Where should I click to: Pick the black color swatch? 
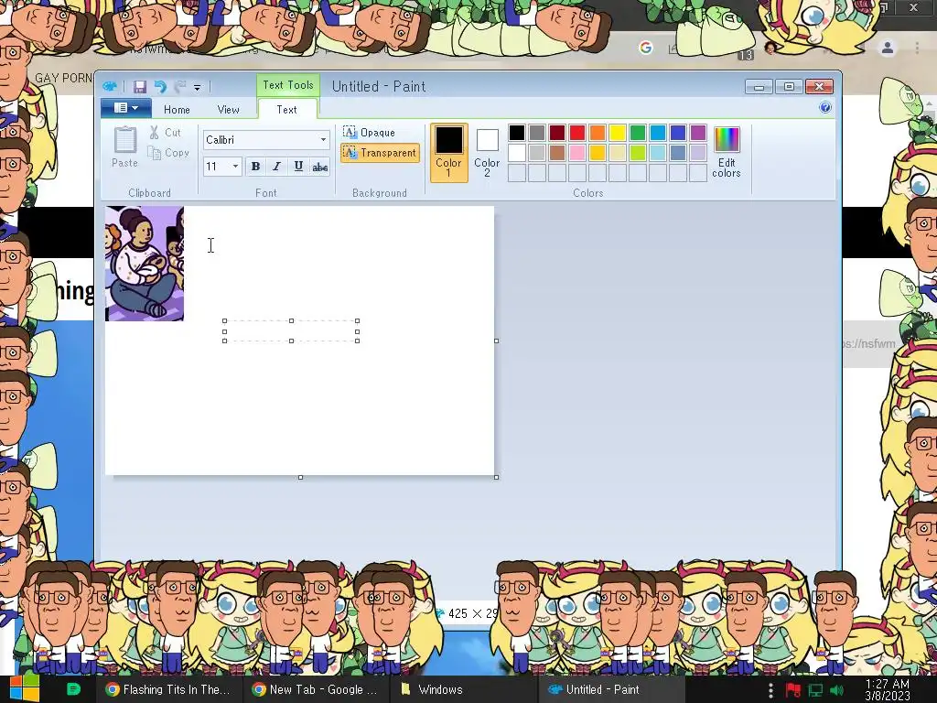click(517, 132)
